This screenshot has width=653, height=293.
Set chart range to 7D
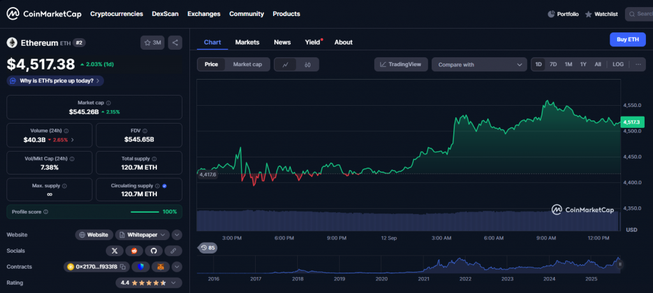553,64
